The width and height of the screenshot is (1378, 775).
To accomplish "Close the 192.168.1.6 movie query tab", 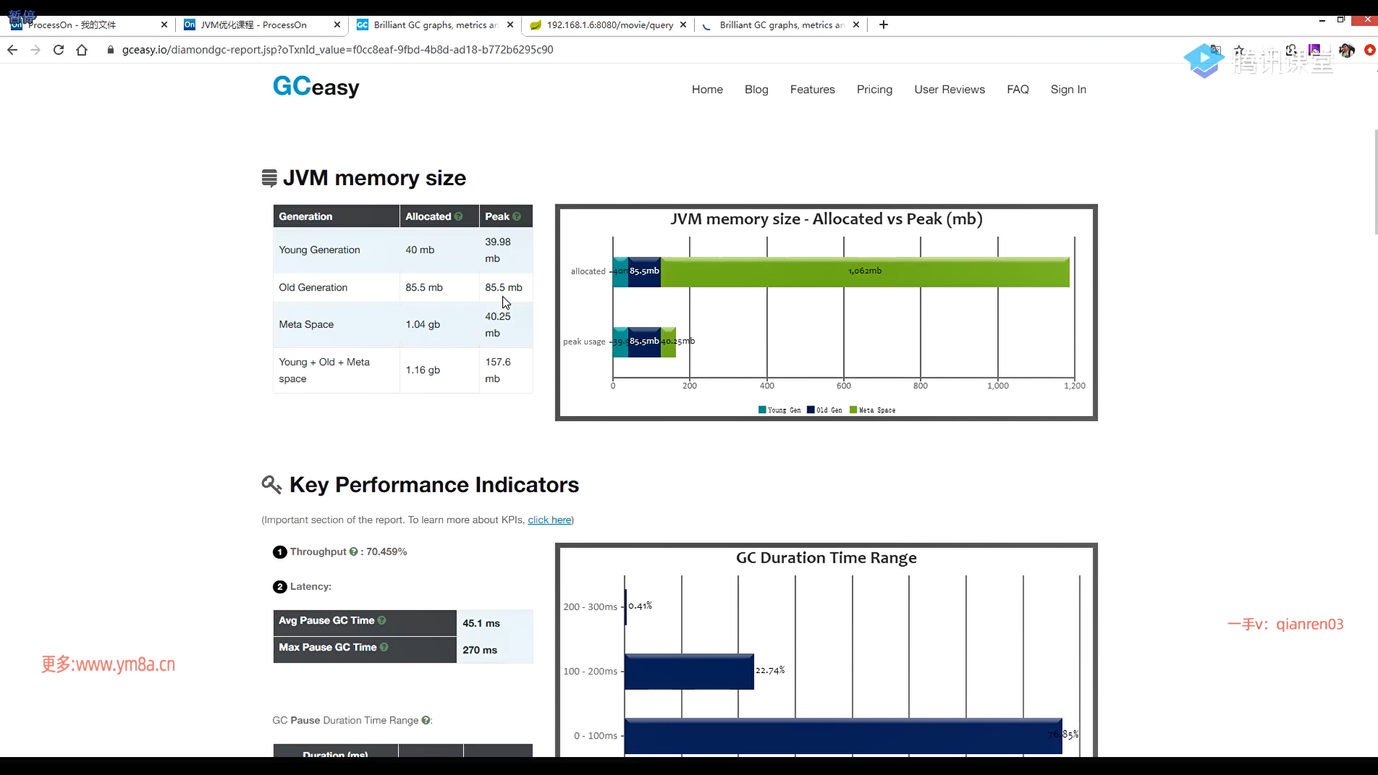I will [x=683, y=24].
